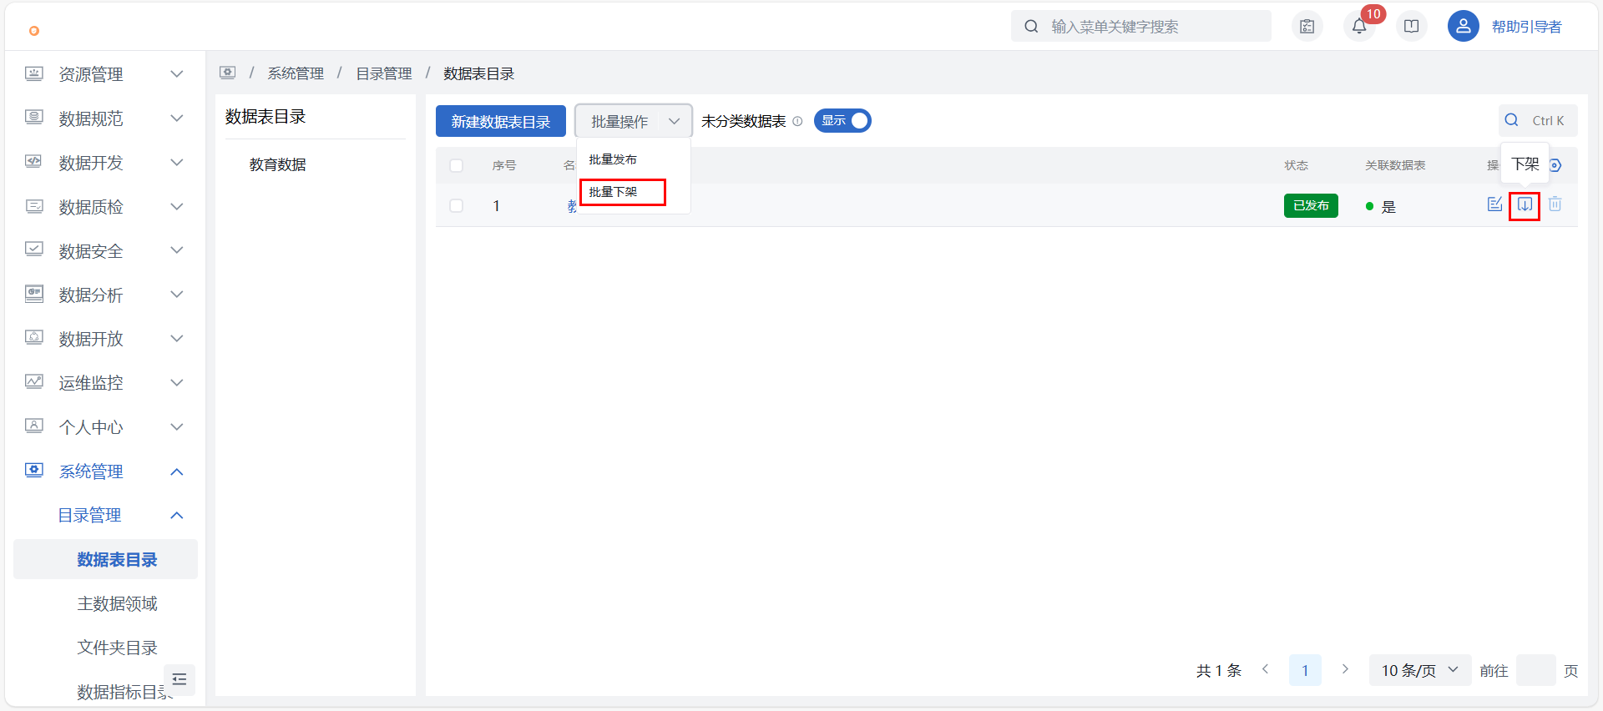Viewport: 1603px width, 711px height.
Task: Click the user avatar icon
Action: click(1463, 27)
